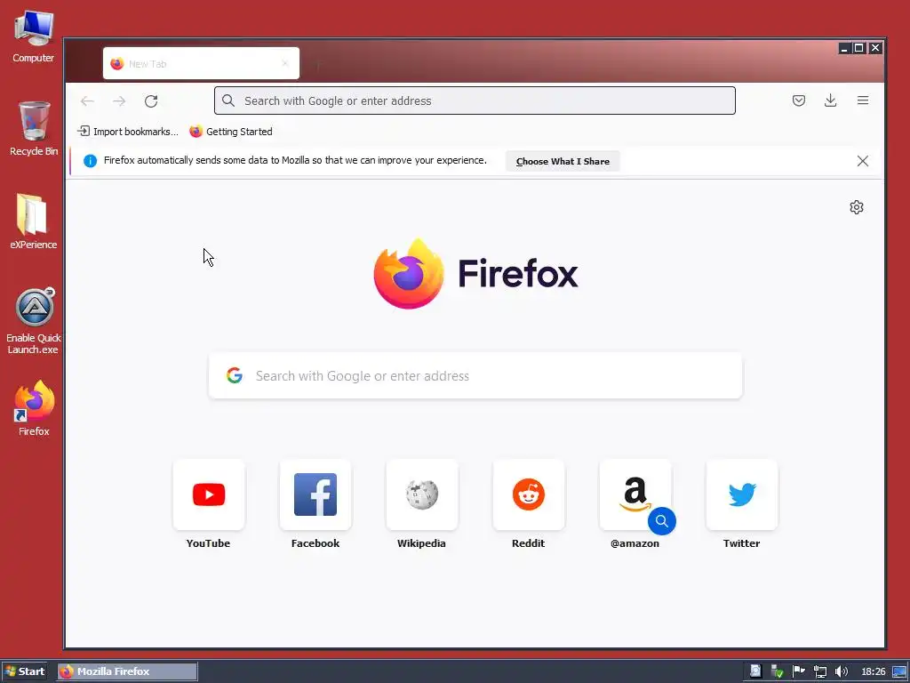Open the Getting Started bookmark

[231, 132]
